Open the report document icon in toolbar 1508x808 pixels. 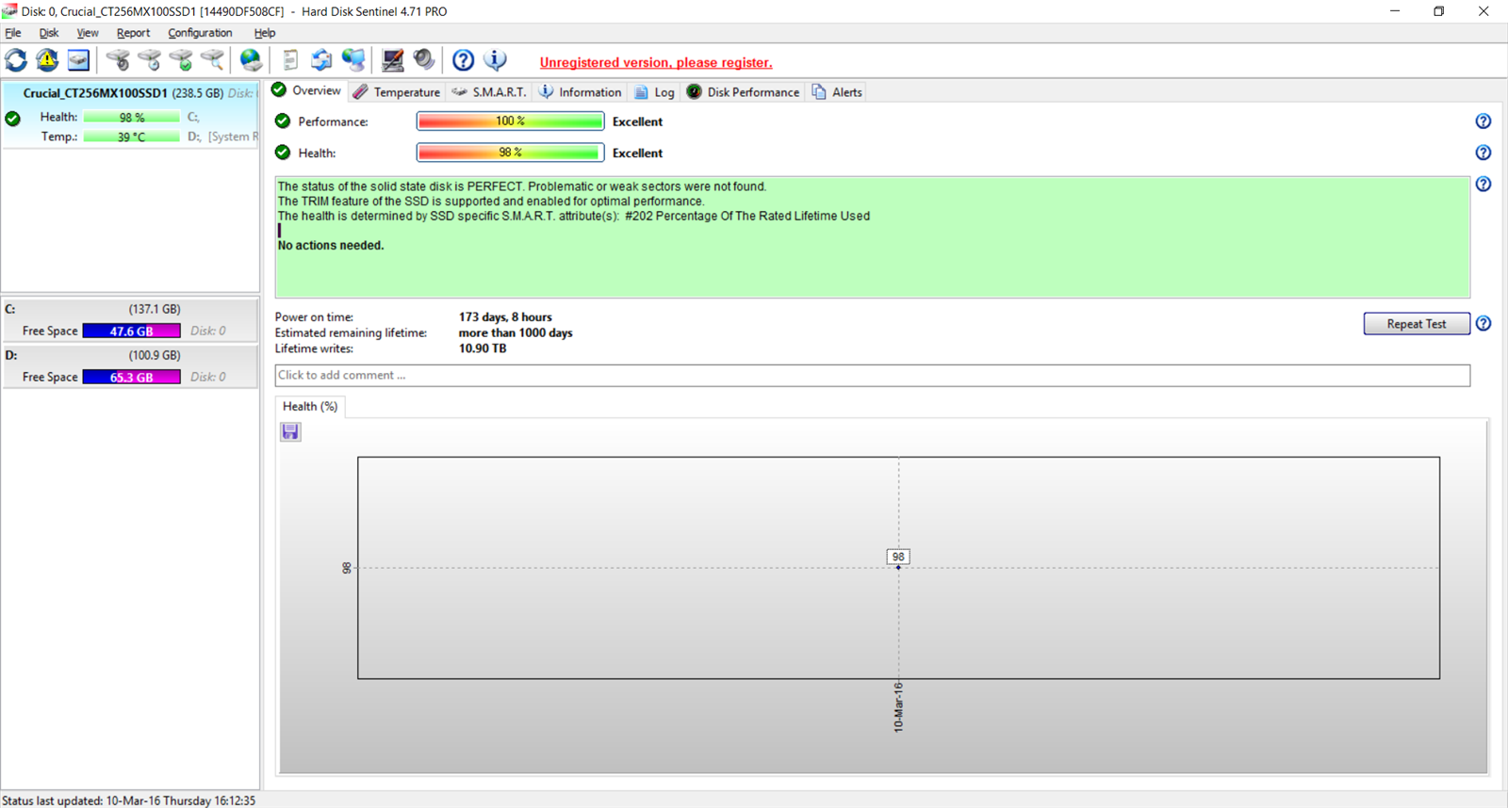click(290, 60)
